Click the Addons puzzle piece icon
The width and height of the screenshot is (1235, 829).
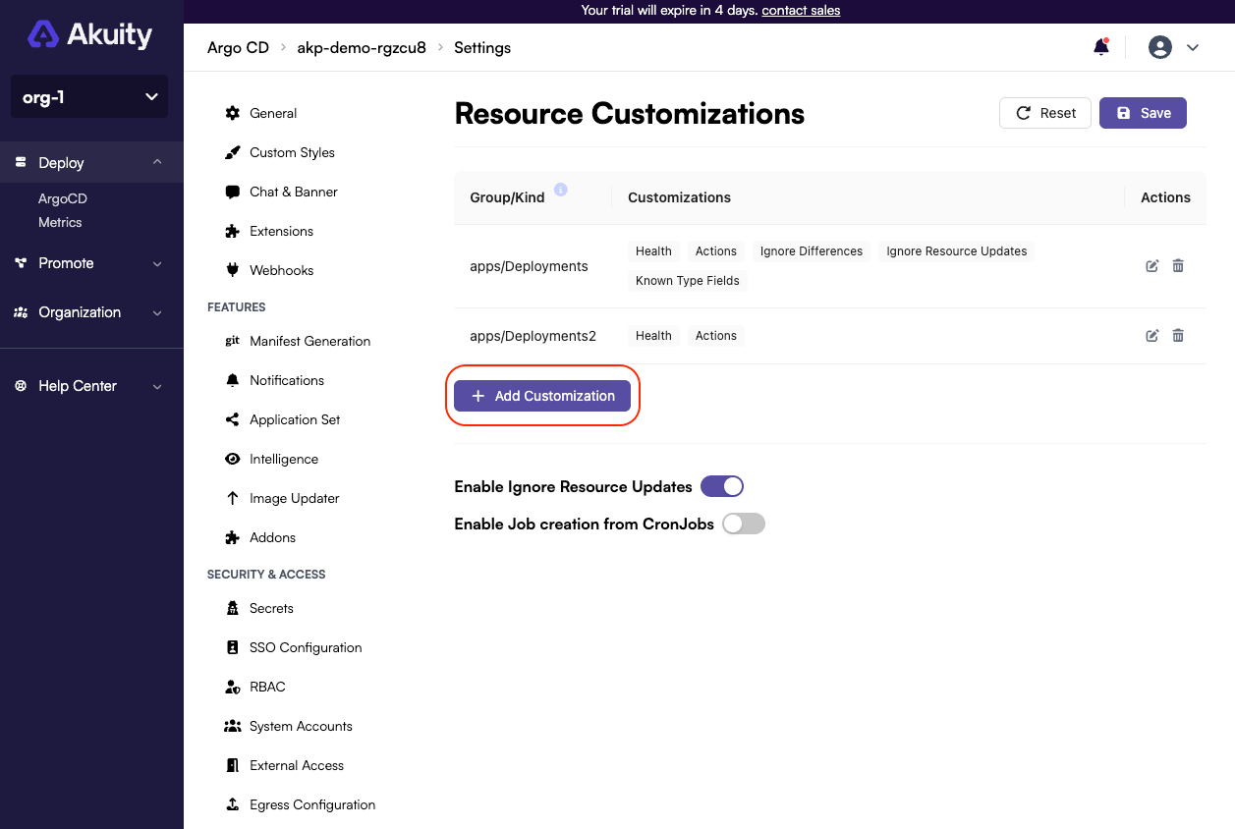232,537
